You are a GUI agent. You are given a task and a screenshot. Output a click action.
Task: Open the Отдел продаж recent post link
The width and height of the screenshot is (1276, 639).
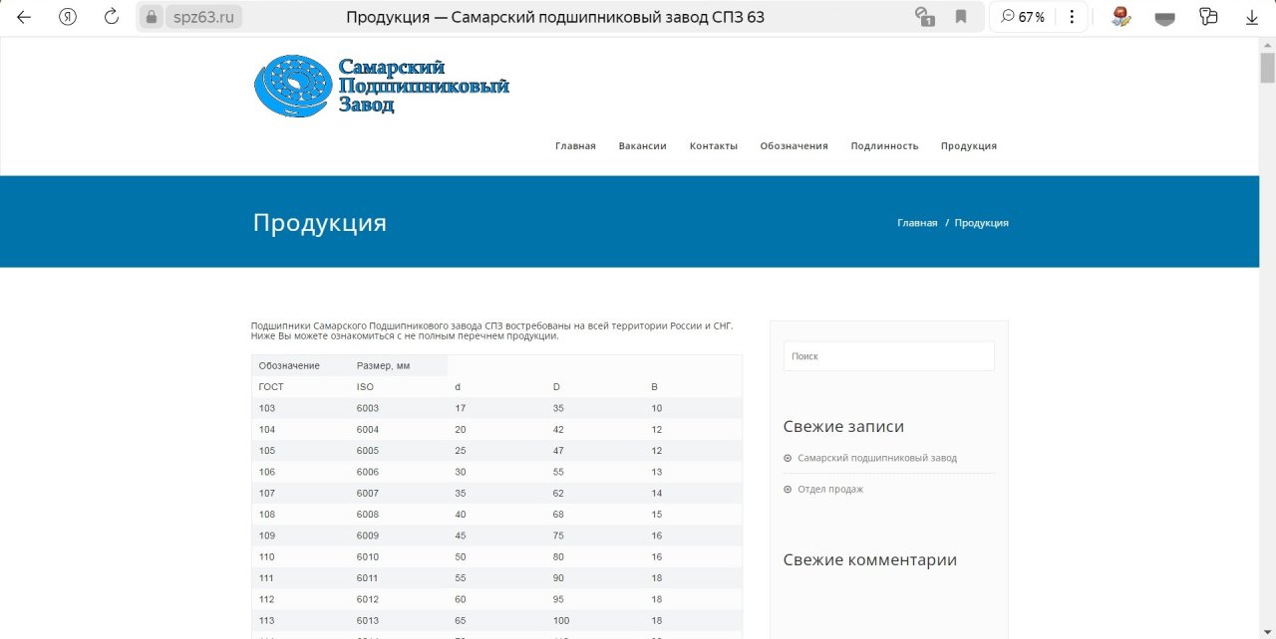829,489
